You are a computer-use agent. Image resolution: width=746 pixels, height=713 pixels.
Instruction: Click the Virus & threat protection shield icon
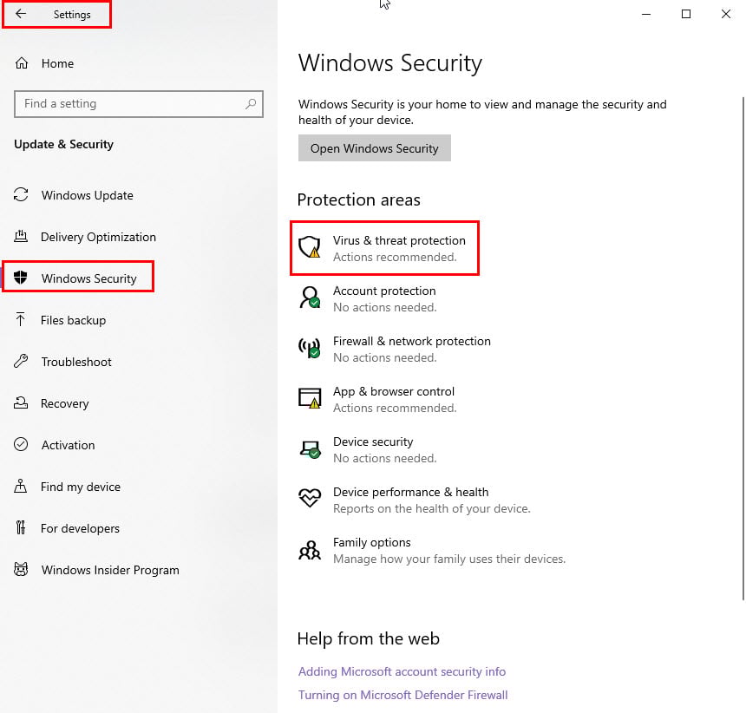pyautogui.click(x=310, y=247)
